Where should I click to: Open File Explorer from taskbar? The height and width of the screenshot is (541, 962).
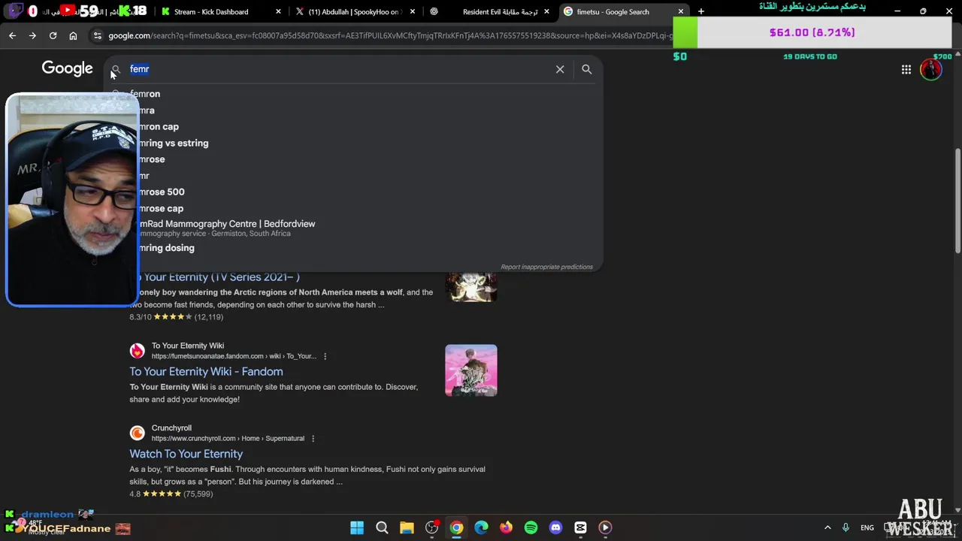coord(407,527)
